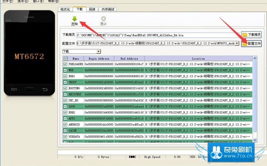The width and height of the screenshot is (267, 166).
Task: Click the 停止 stop icon
Action: pos(103,21)
